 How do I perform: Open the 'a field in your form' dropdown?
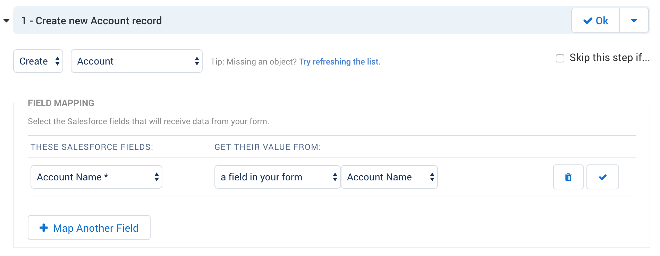(x=277, y=177)
